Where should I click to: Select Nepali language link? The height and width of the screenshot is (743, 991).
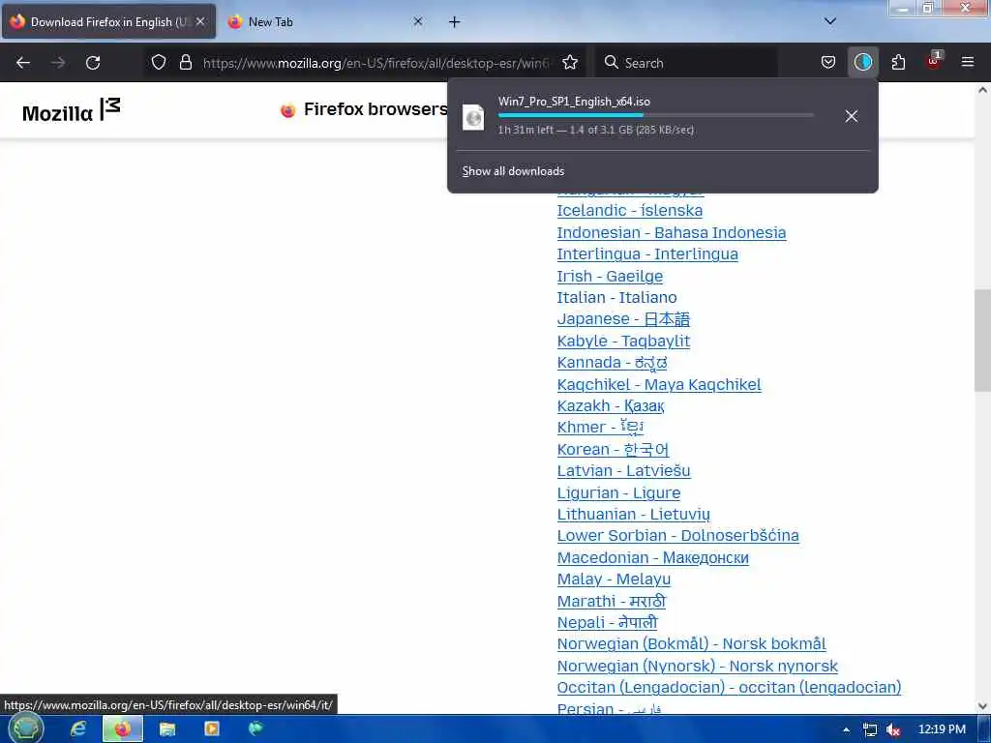click(608, 623)
